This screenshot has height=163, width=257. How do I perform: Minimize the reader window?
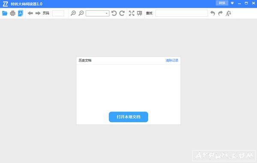tap(239, 3)
